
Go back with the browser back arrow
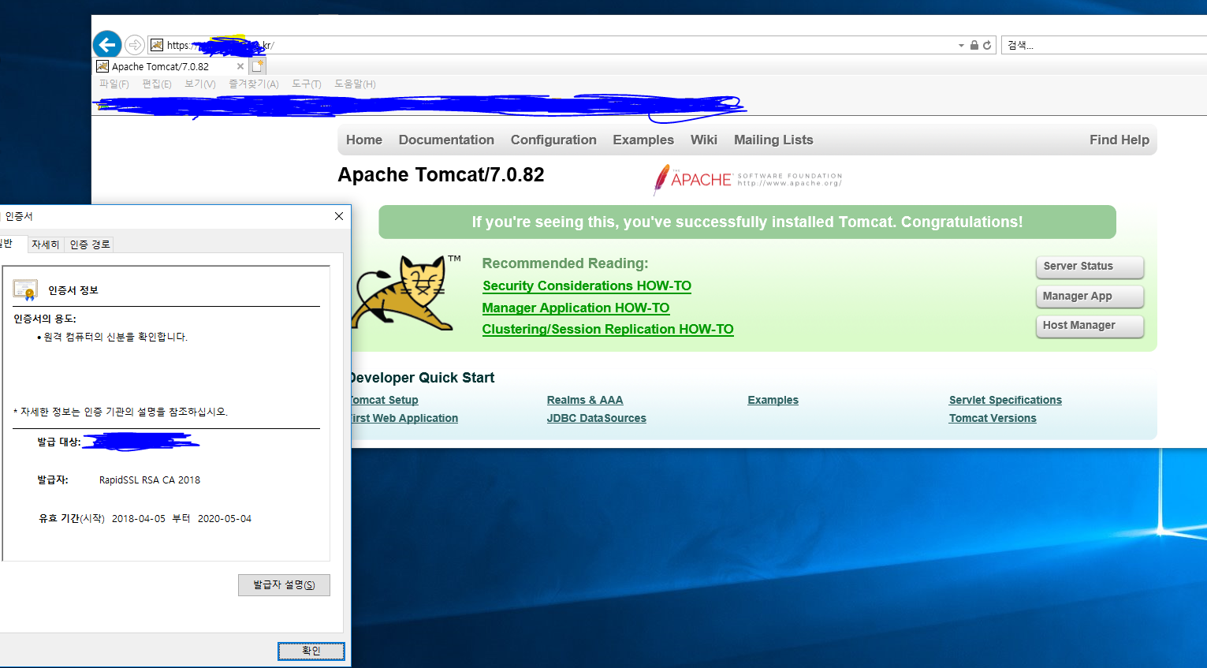click(x=107, y=45)
